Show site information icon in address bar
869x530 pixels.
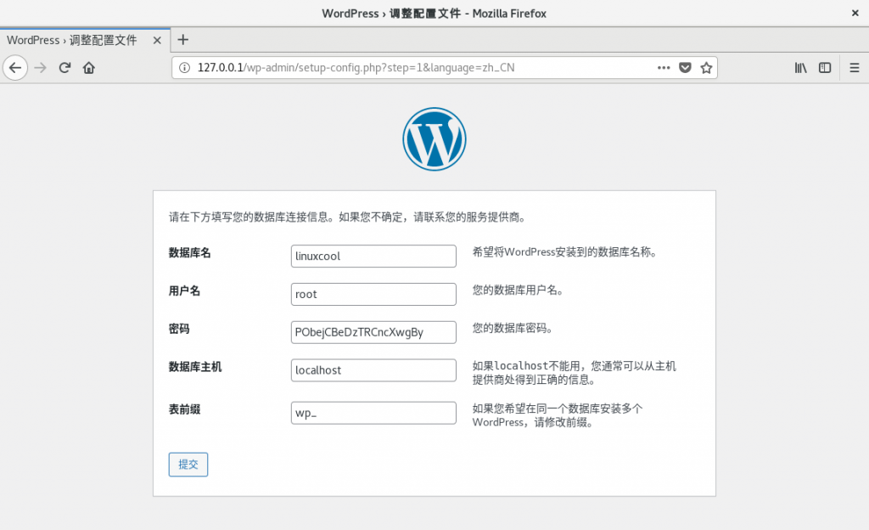pyautogui.click(x=185, y=68)
